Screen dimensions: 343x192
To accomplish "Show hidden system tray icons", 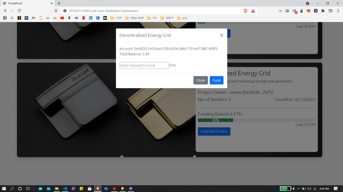I will [298, 189].
